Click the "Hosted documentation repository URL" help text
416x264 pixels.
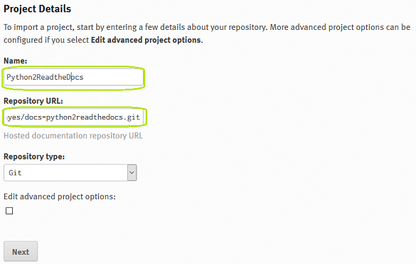point(73,136)
